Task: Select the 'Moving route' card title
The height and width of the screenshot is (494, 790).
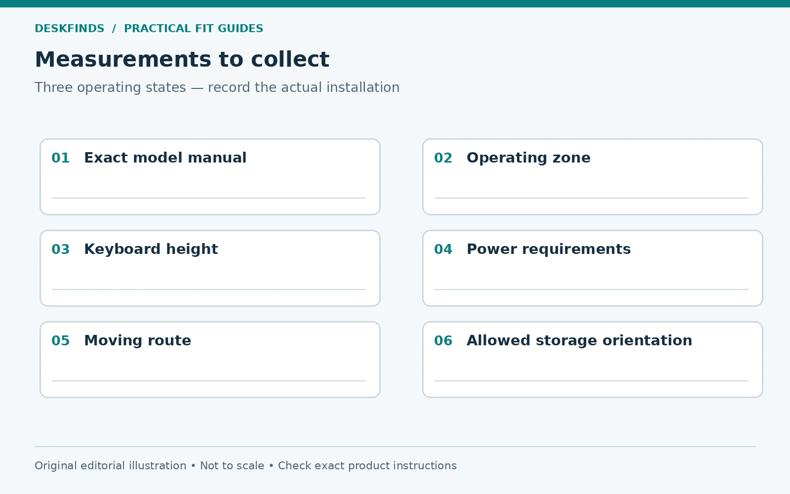Action: 137,341
